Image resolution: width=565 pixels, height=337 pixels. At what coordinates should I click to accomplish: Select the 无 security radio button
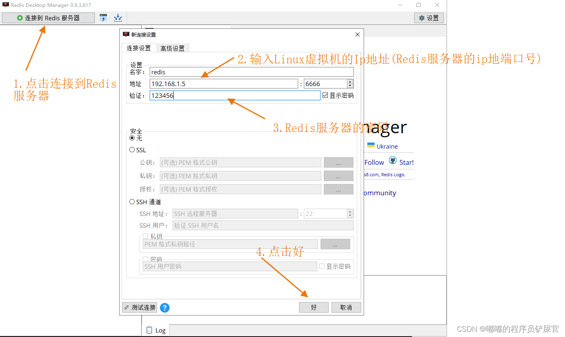[132, 138]
